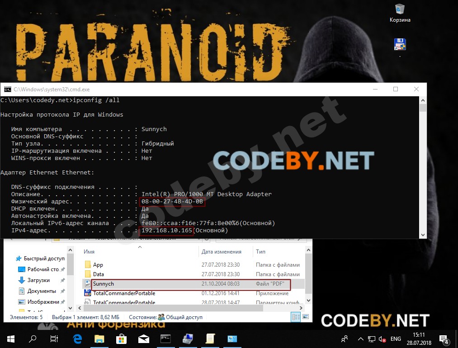Open the Windows Start menu
This screenshot has height=348, width=458.
(11, 339)
